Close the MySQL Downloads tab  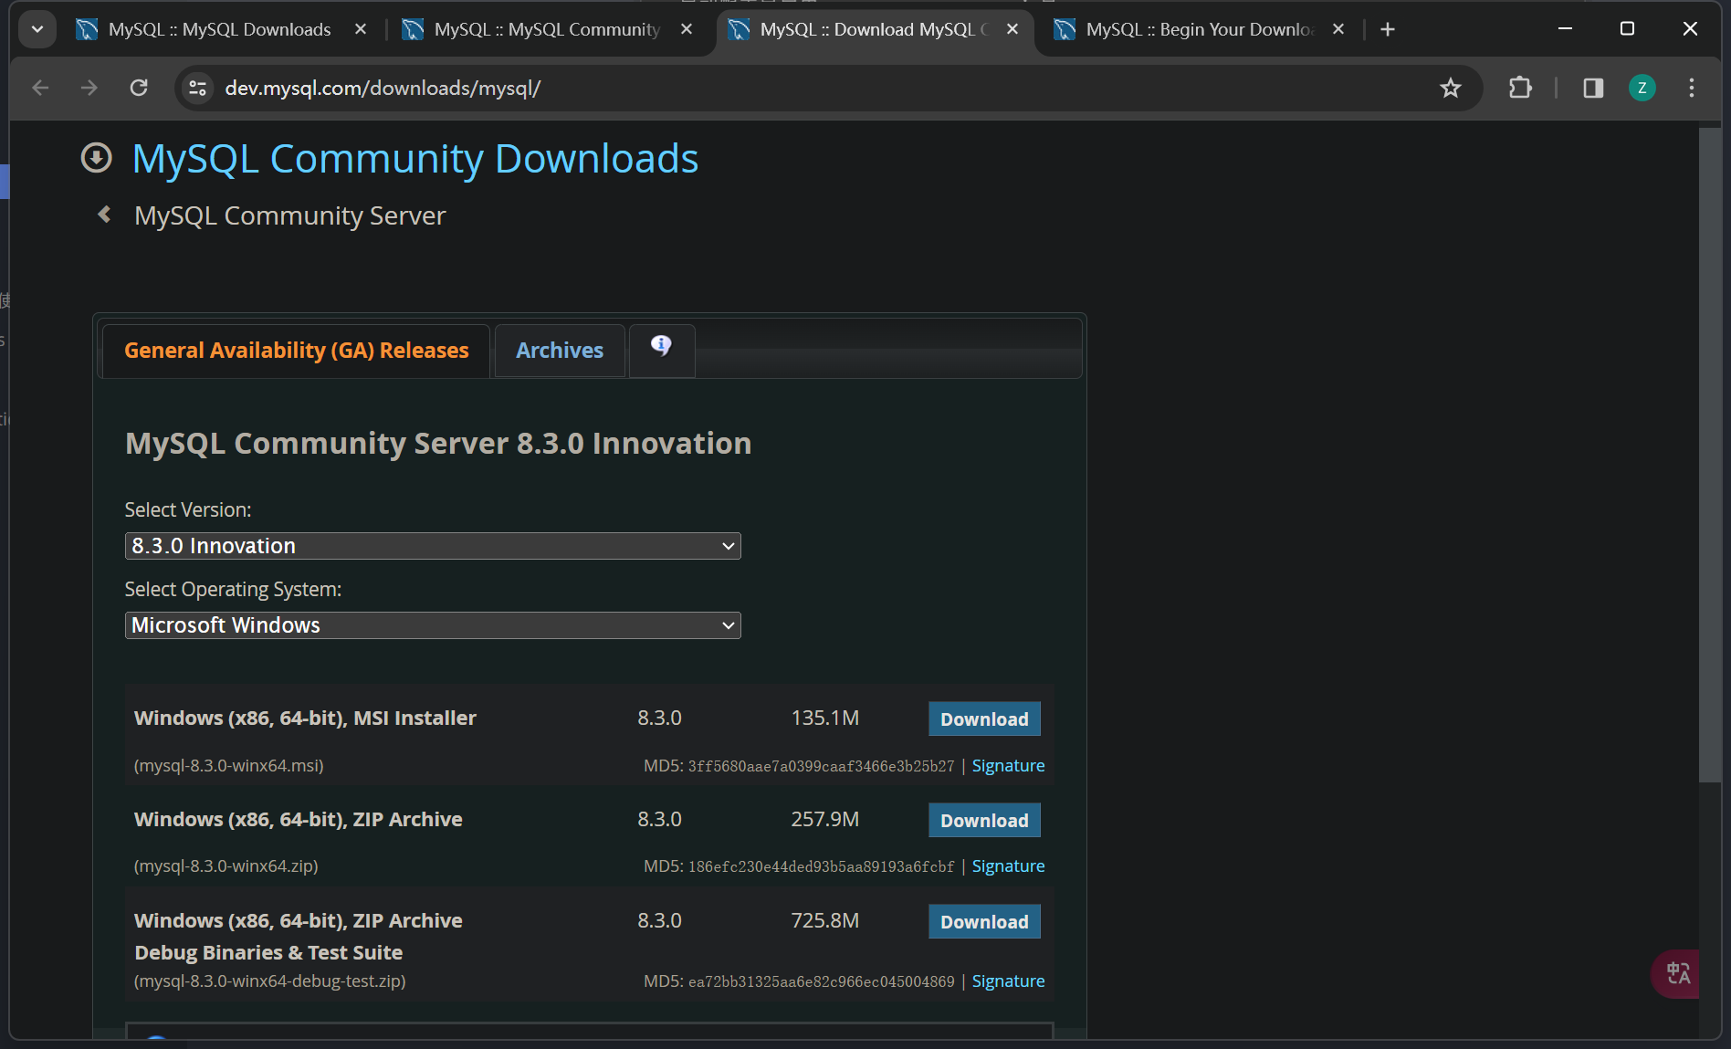click(361, 29)
